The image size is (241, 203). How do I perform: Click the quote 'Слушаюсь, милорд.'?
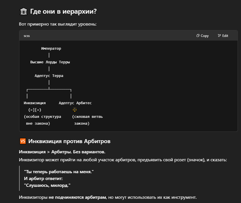point(47,185)
